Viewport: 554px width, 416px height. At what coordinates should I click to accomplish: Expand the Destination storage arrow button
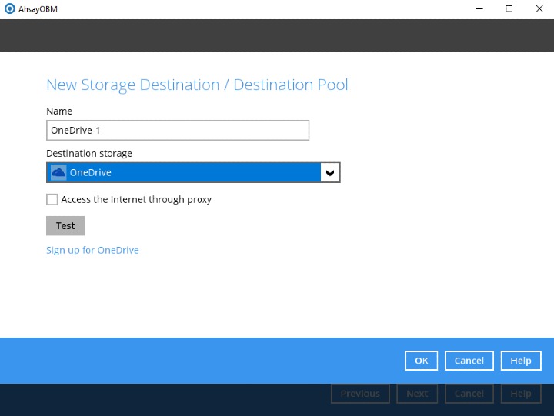330,173
